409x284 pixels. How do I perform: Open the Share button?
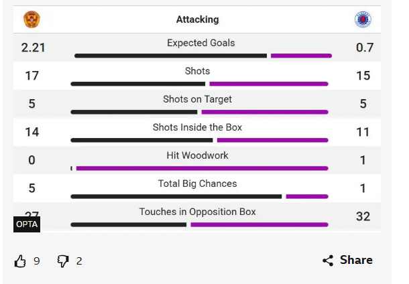click(x=347, y=261)
